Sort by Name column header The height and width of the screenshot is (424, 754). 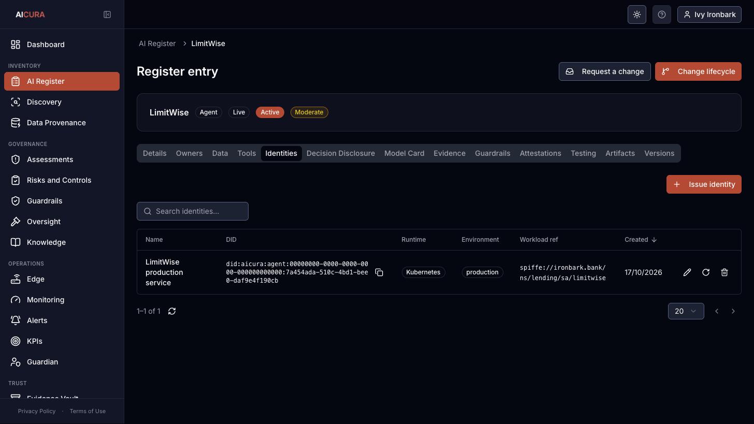coord(154,240)
